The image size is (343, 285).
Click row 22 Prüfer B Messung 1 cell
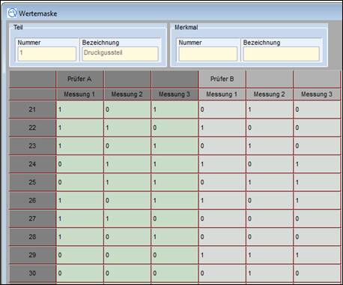[222, 127]
